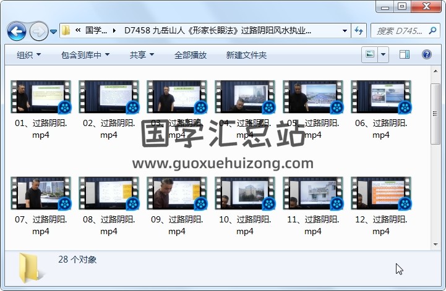Screen dimensions: 446x291
Task: Select the 03、过路阴阳.mp4 video thumbnail
Action: click(177, 96)
